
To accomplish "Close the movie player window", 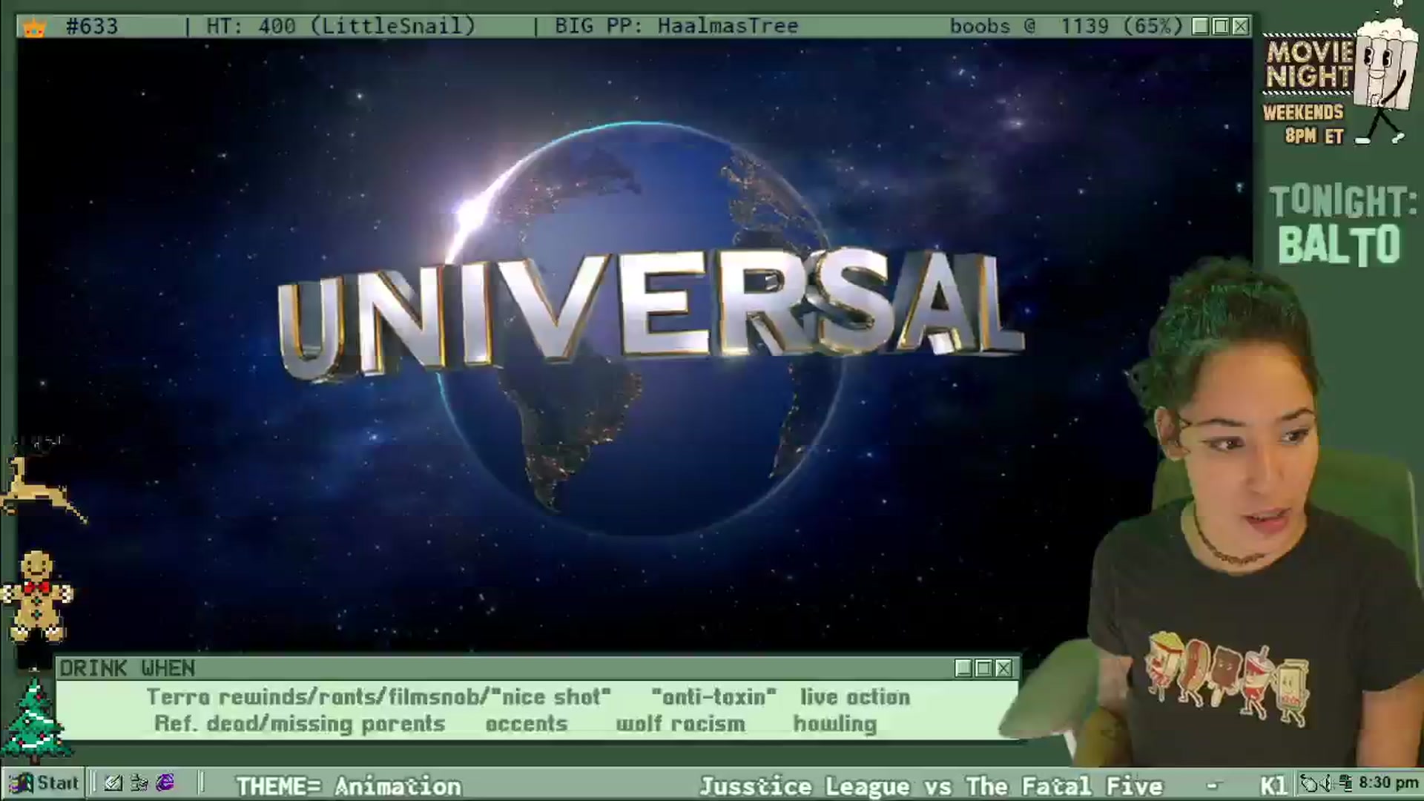I will pos(1240,27).
